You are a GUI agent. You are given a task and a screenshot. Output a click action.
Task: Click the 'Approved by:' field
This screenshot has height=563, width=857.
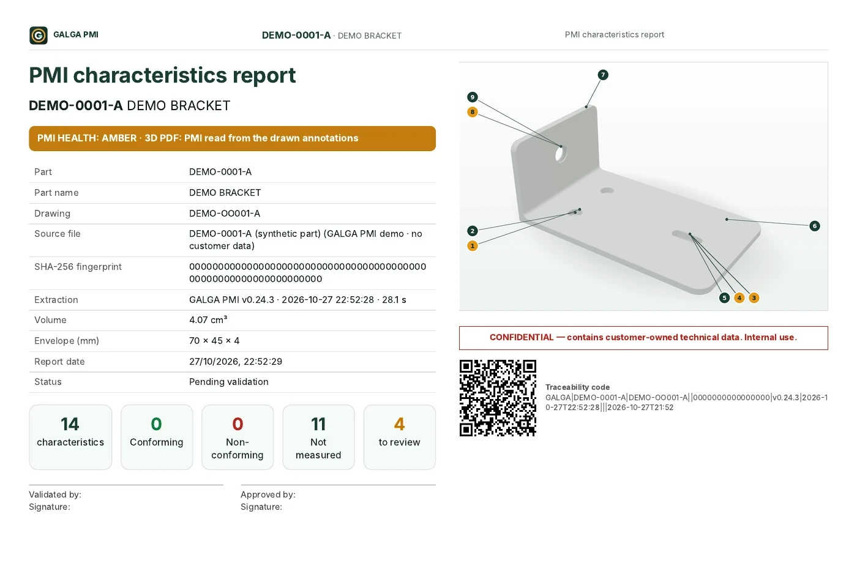click(x=268, y=494)
